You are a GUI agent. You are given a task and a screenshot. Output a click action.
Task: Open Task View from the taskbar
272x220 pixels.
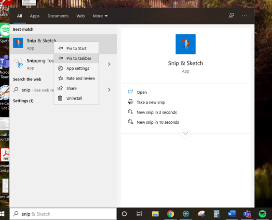point(139,214)
